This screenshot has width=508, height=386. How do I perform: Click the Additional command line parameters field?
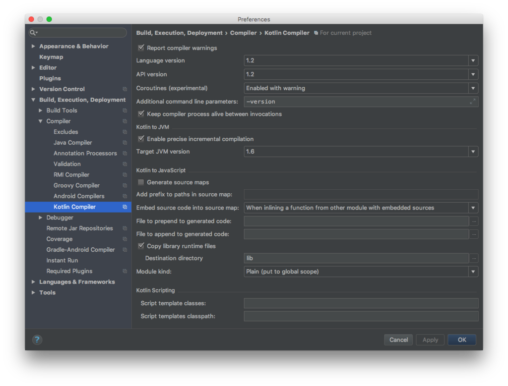point(361,102)
